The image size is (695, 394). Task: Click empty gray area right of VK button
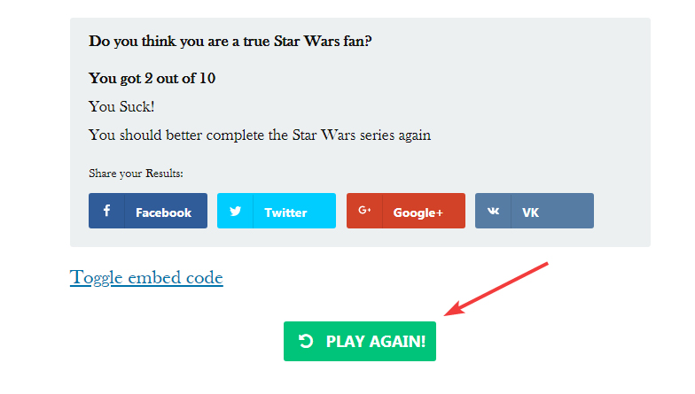click(621, 211)
